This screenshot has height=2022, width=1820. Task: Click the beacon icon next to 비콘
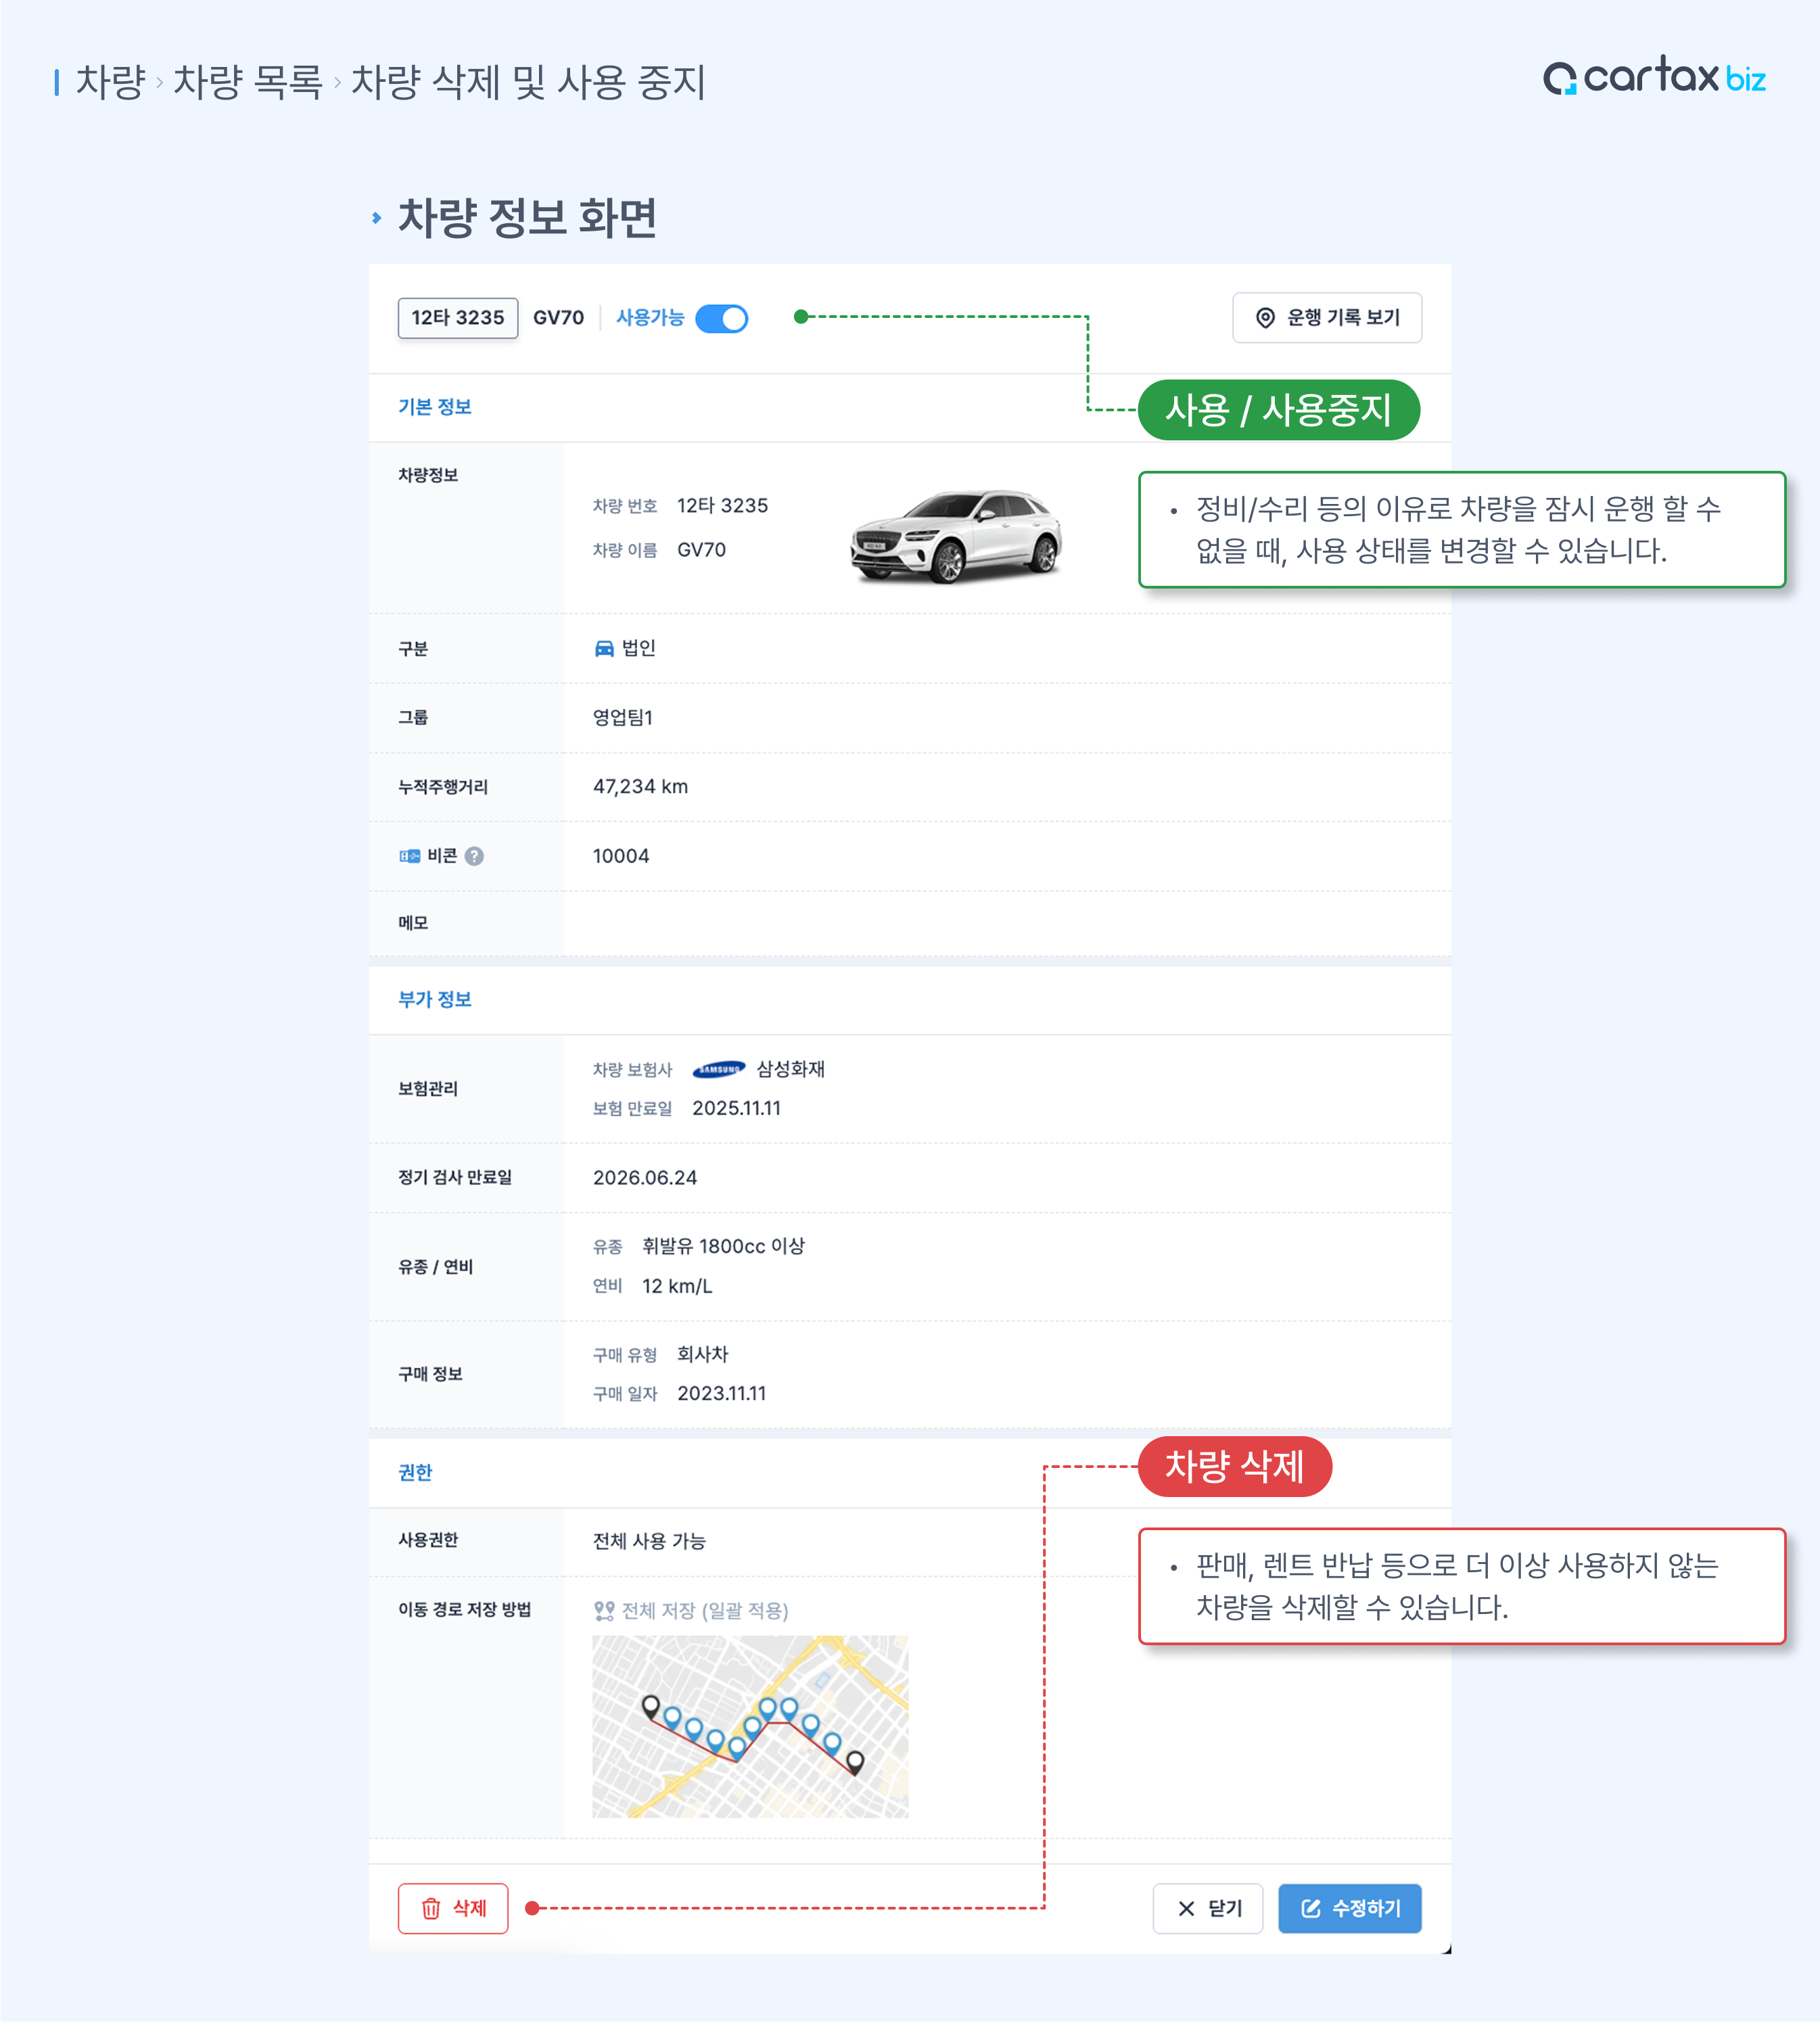[409, 856]
